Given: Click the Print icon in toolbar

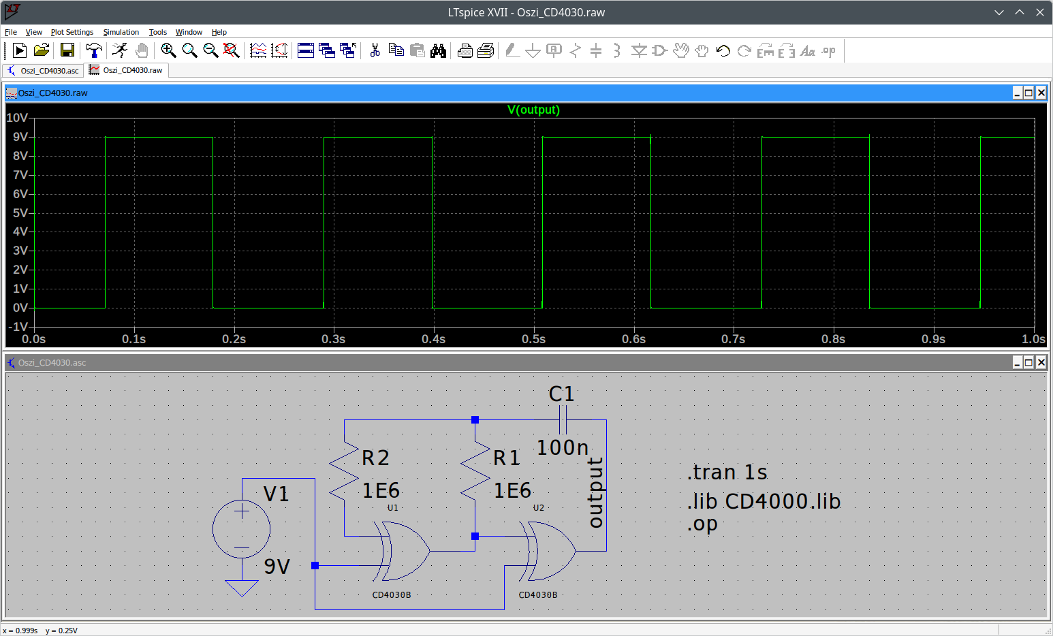Looking at the screenshot, I should [x=465, y=50].
